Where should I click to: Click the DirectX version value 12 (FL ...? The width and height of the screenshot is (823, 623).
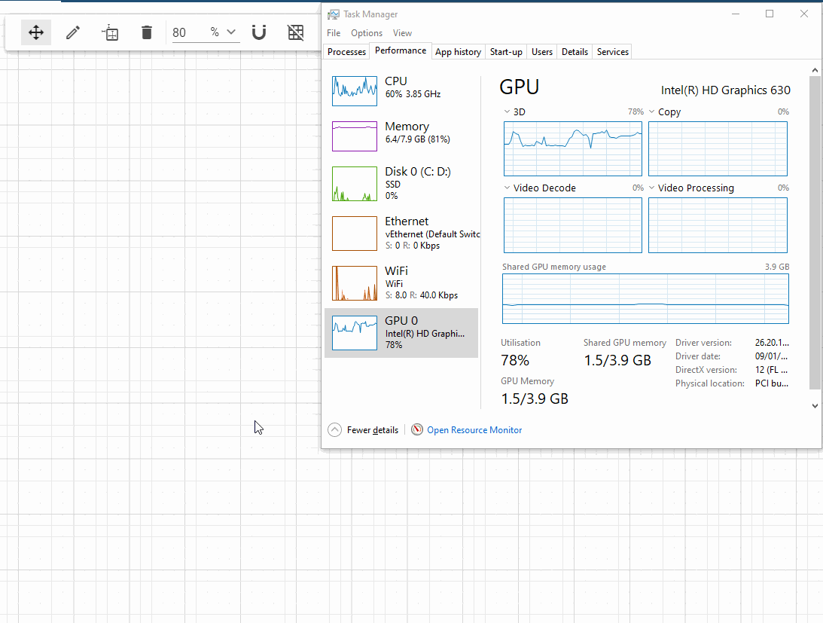(771, 370)
